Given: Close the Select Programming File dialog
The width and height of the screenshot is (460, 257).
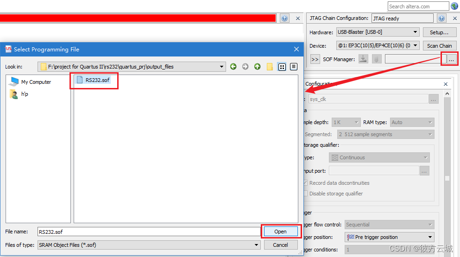Looking at the screenshot, I should 296,49.
